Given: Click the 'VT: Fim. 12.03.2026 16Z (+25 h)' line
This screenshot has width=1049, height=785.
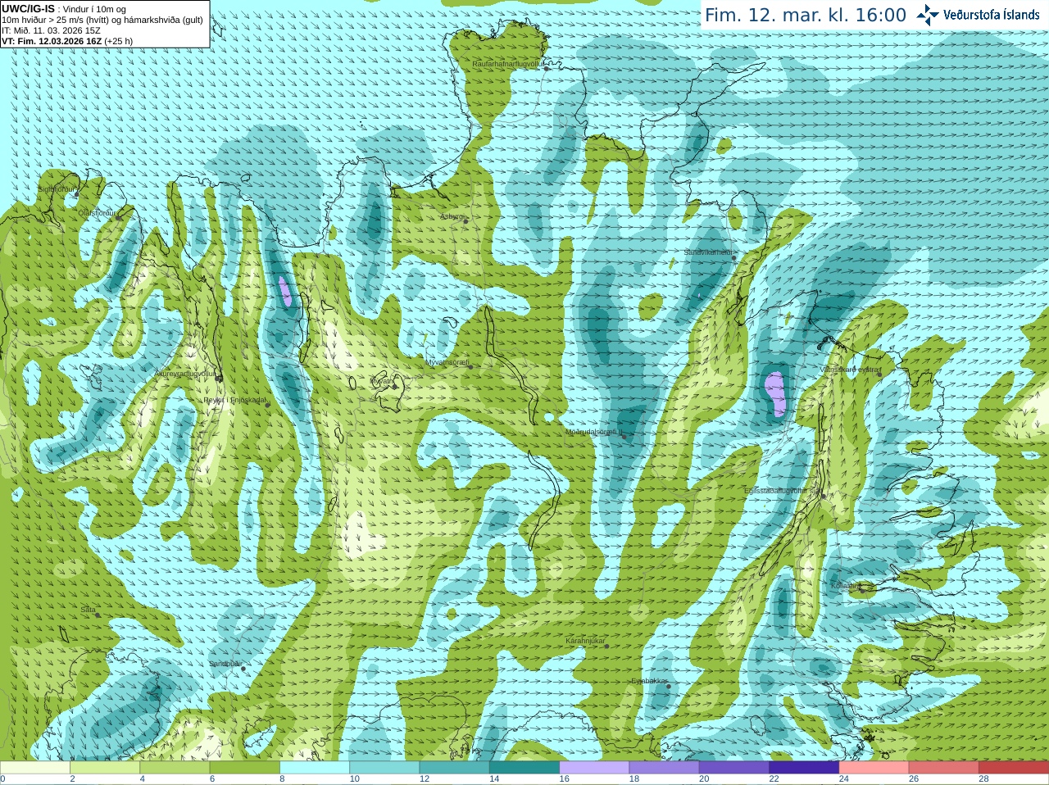Looking at the screenshot, I should pos(67,41).
